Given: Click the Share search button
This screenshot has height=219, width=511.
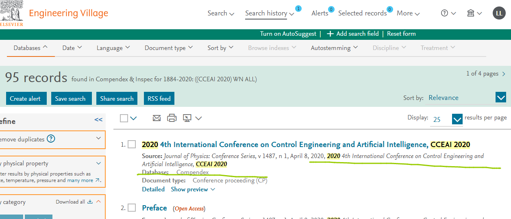Looking at the screenshot, I should [117, 98].
